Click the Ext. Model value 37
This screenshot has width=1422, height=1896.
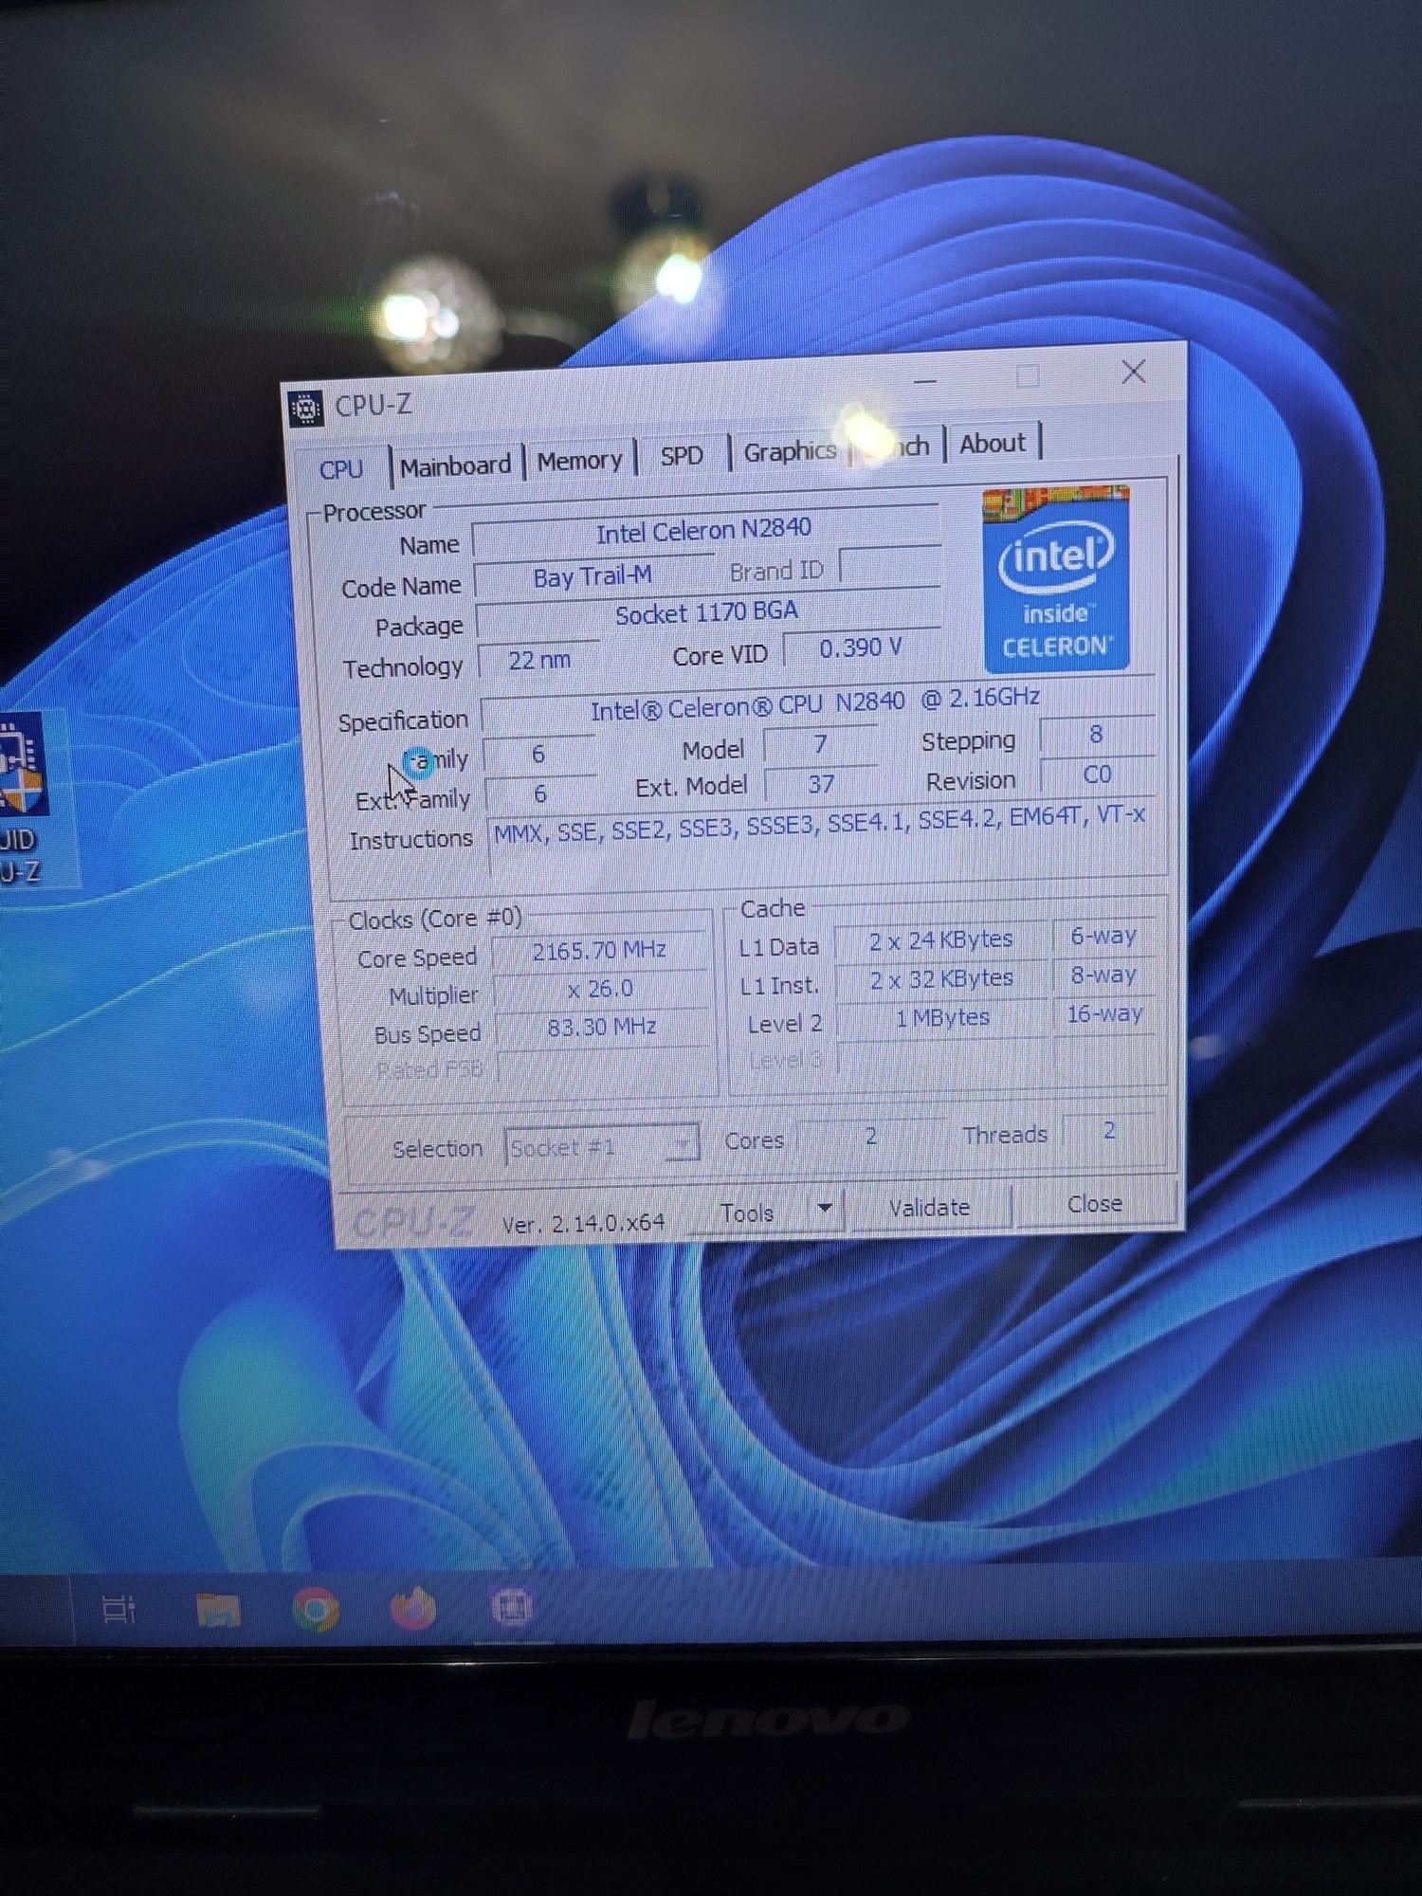pyautogui.click(x=821, y=785)
